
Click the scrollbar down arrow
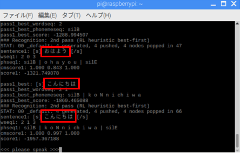[x=237, y=151]
